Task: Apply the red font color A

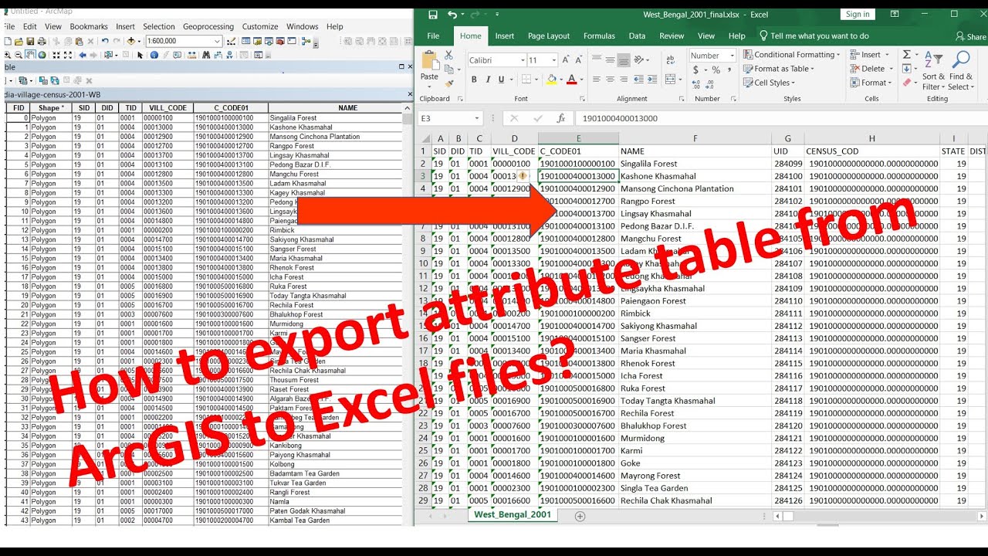Action: pos(571,80)
